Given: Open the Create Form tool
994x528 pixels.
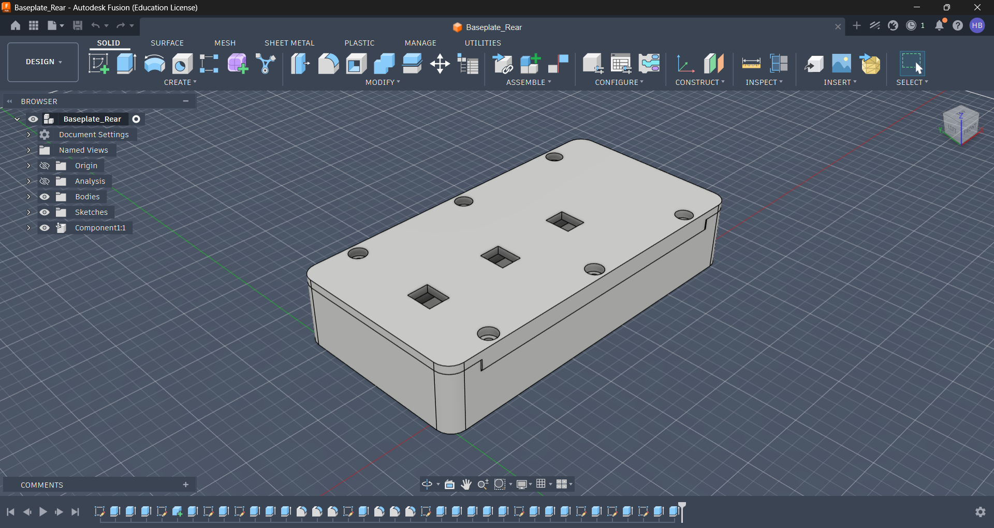Looking at the screenshot, I should tap(238, 64).
